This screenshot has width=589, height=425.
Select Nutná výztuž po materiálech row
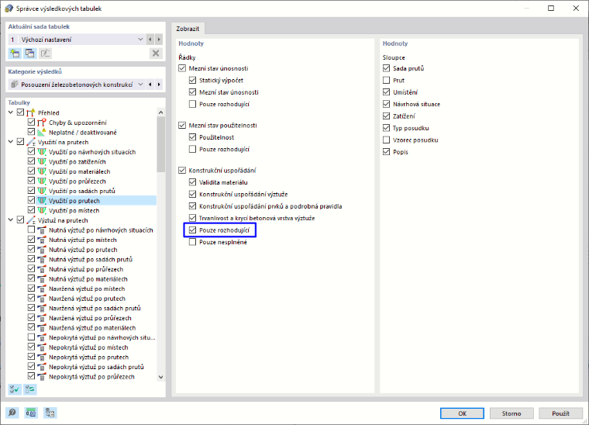pos(88,279)
